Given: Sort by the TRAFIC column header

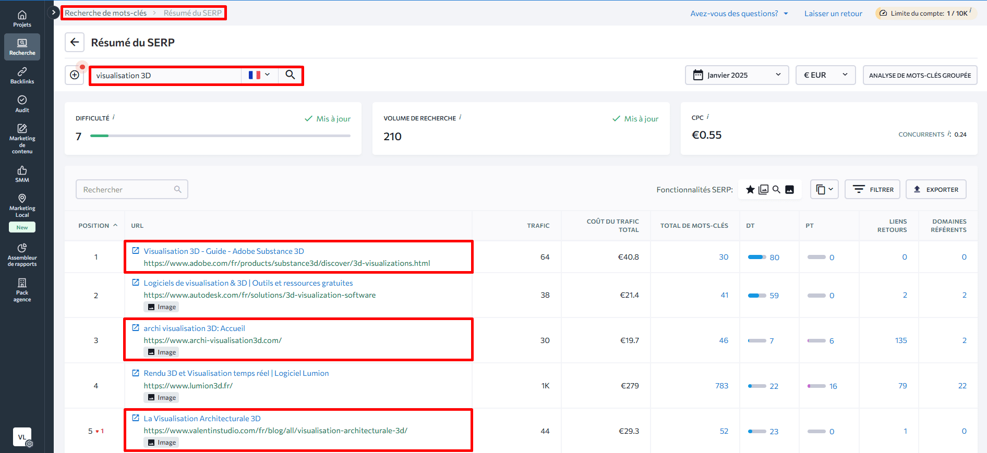Looking at the screenshot, I should click(538, 226).
